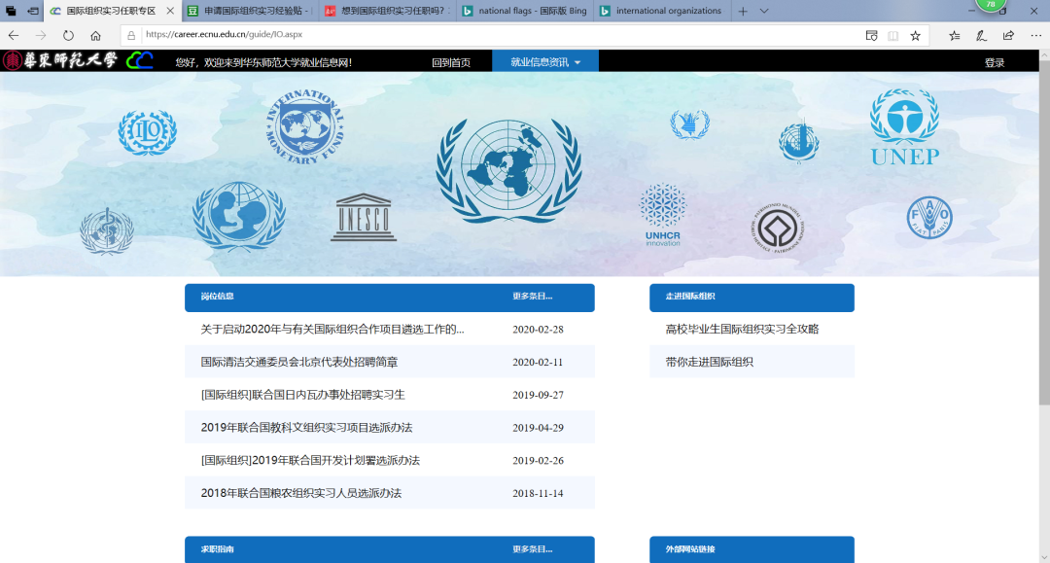Screen dimensions: 1050x563
Task: Click the browser Home icon
Action: tap(95, 36)
